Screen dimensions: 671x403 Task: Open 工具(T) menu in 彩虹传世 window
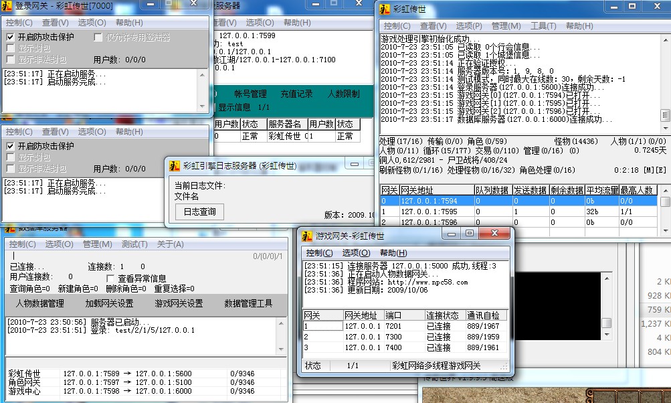point(543,26)
